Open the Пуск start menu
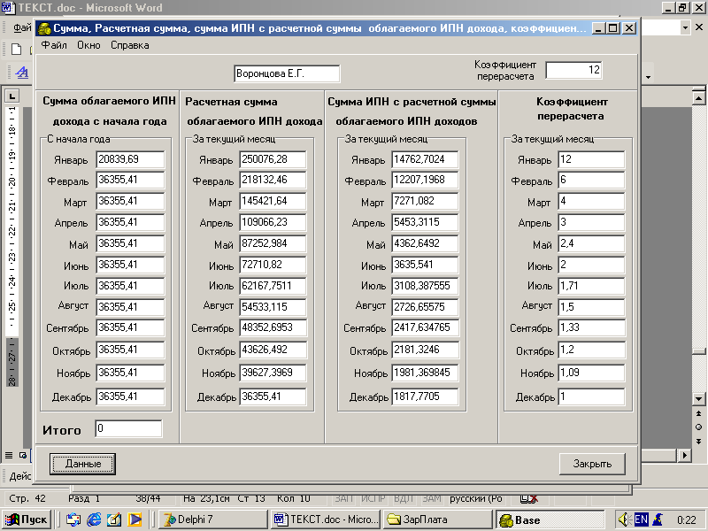 pos(27,519)
